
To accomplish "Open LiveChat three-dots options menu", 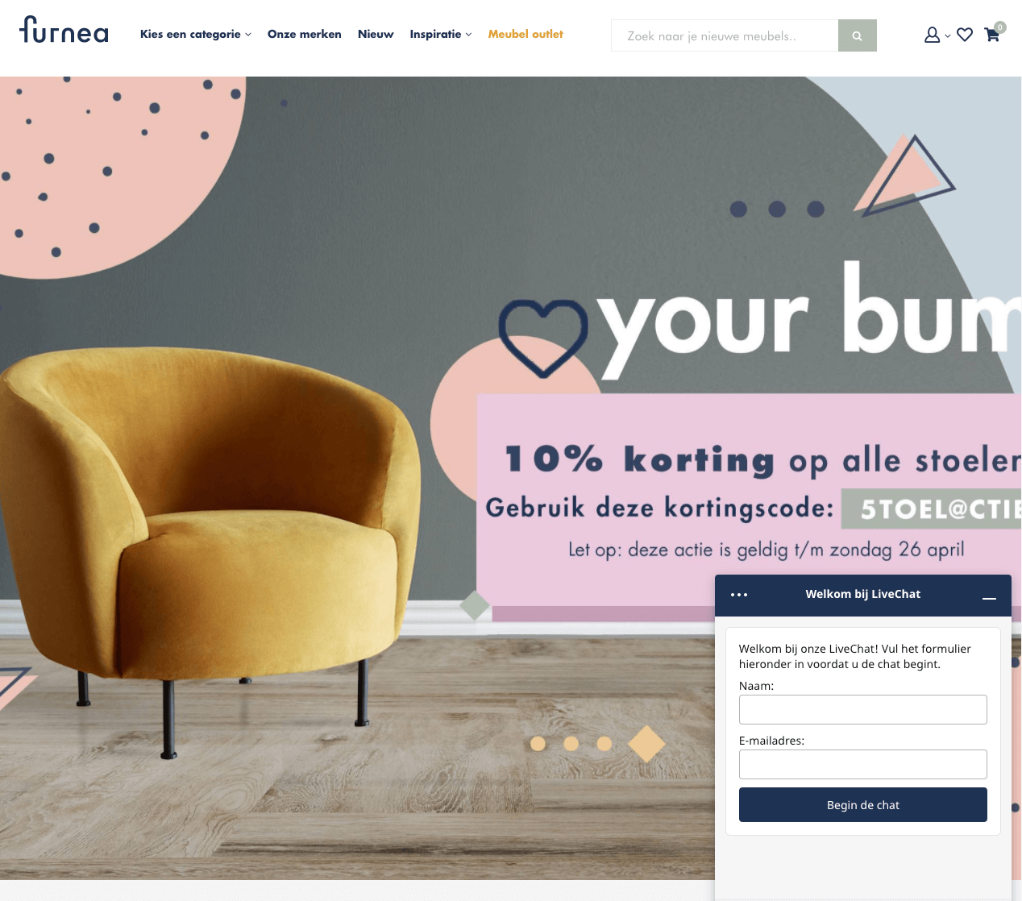I will pyautogui.click(x=739, y=595).
